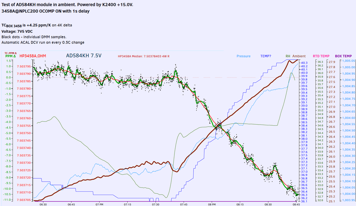Screen dimensions: 356x206
Task: Click the 'HP3458A,OHM' legend label
Action: click(33, 56)
